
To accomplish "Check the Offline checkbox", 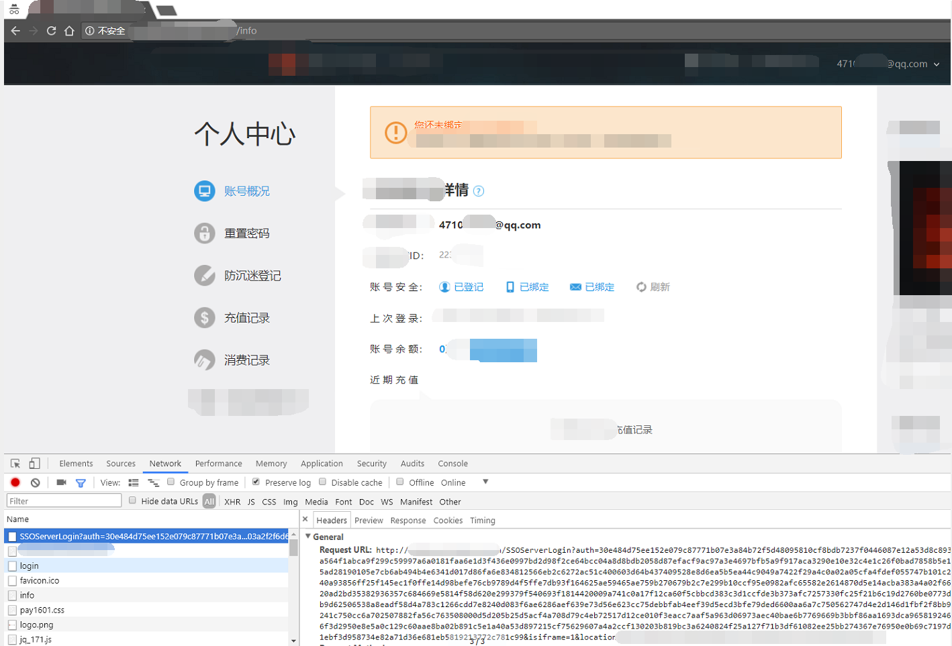I will coord(400,482).
